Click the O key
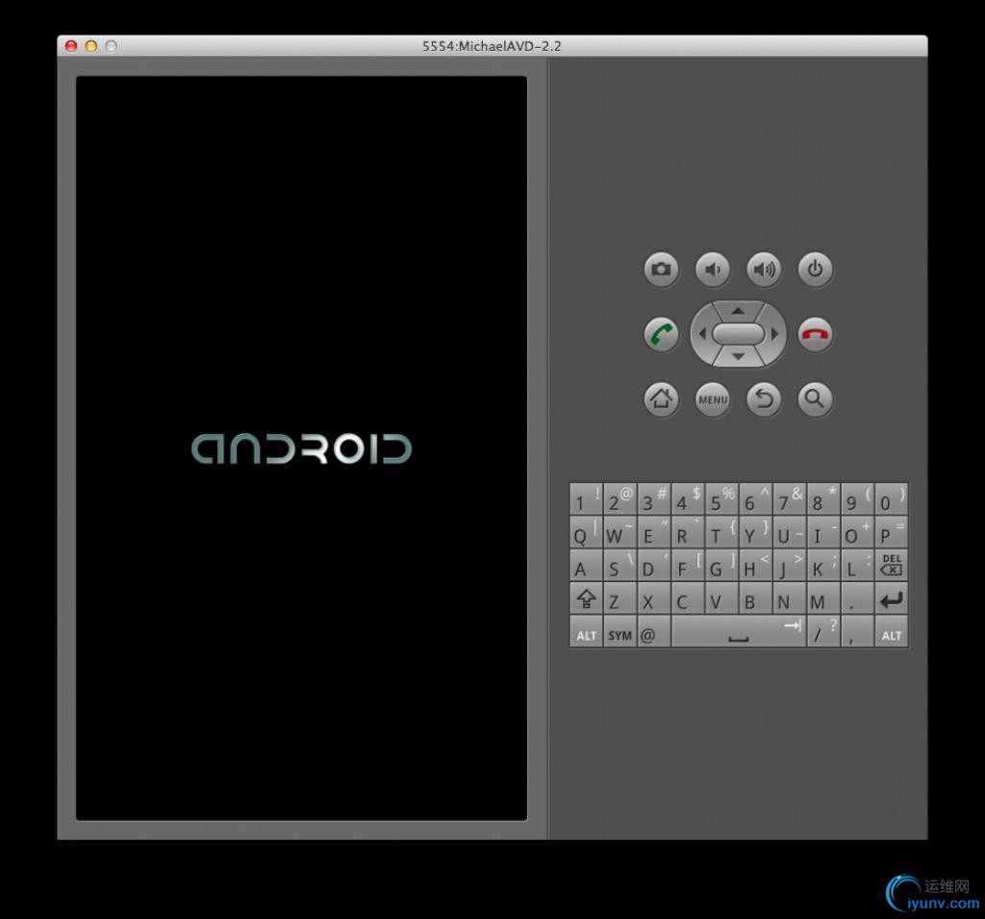This screenshot has height=919, width=985. (x=857, y=532)
